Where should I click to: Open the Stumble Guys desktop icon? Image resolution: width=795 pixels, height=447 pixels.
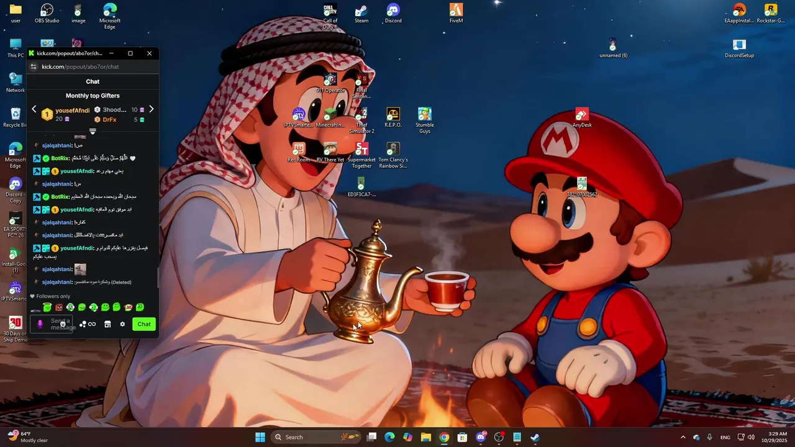point(425,120)
